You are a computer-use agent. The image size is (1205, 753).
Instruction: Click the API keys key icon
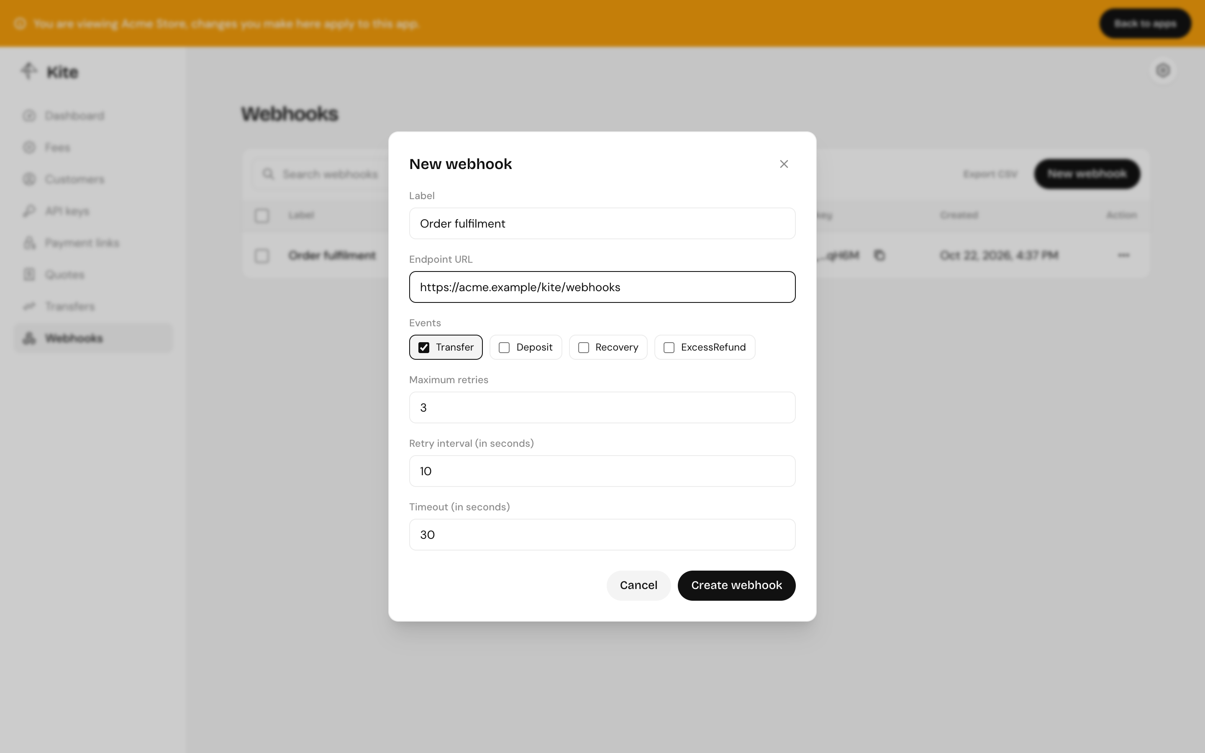(29, 211)
